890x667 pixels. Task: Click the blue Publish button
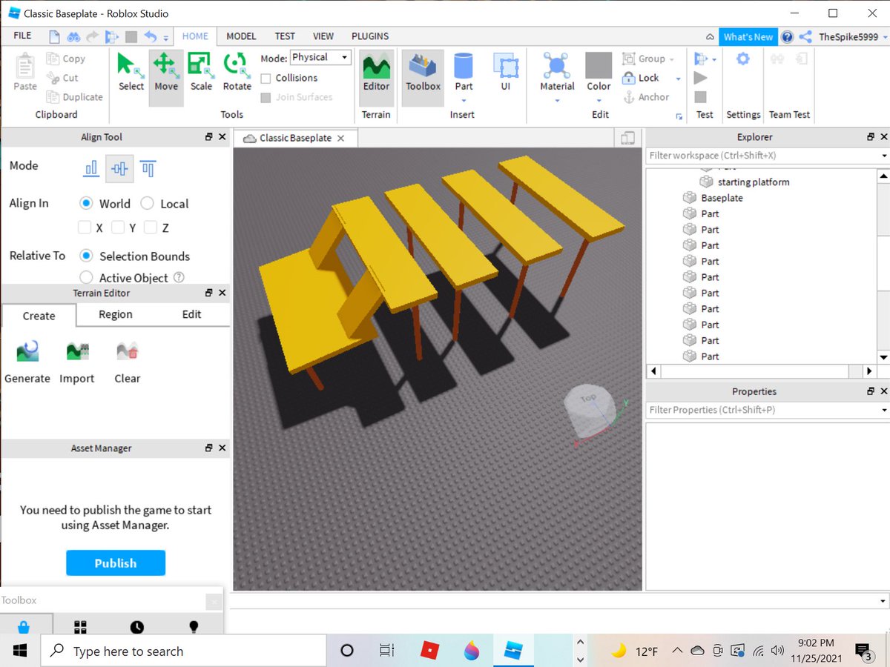(x=116, y=563)
